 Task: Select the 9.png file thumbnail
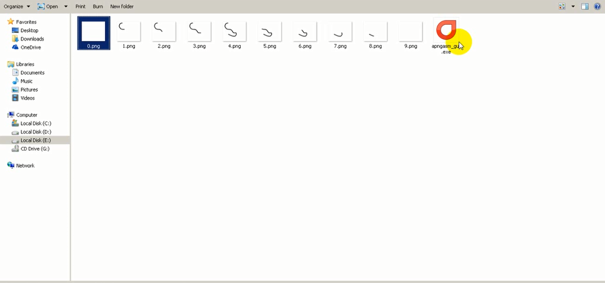pos(410,32)
